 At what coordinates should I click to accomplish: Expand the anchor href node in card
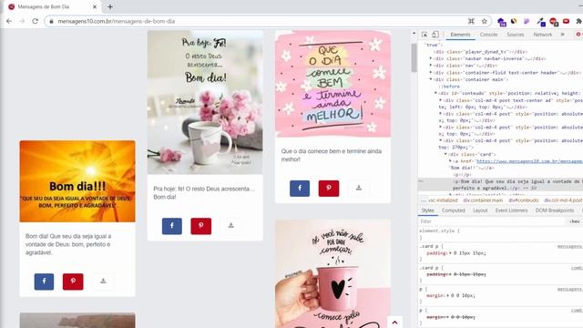click(x=450, y=161)
